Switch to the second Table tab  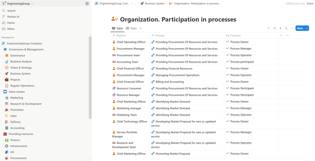click(131, 28)
